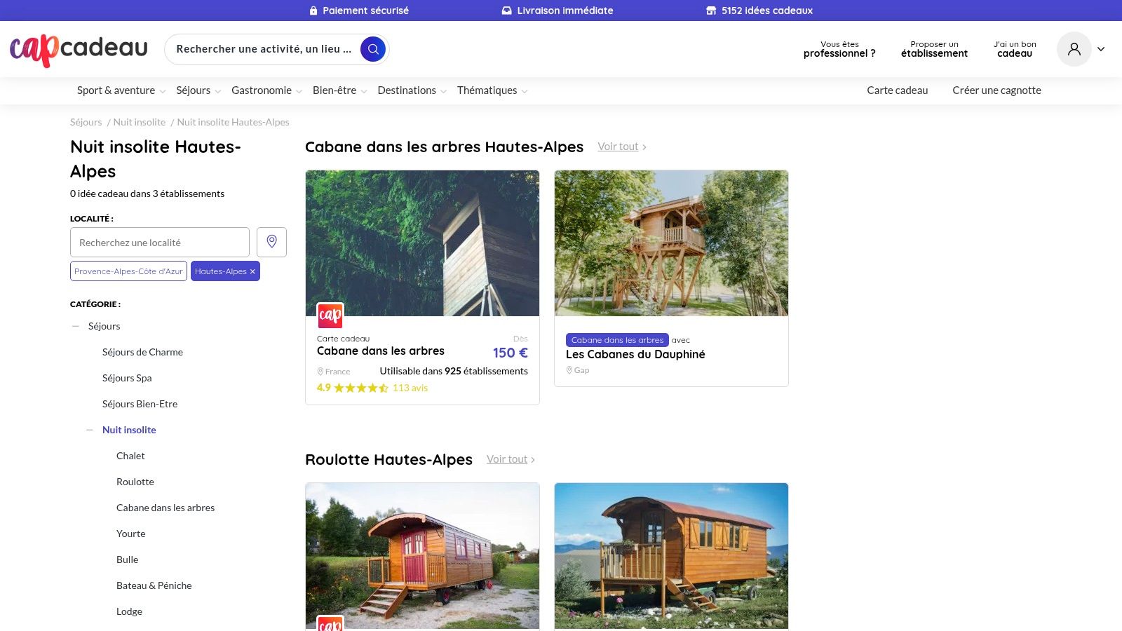The image size is (1122, 631).
Task: Focus the Recherchez une localité field
Action: point(160,243)
